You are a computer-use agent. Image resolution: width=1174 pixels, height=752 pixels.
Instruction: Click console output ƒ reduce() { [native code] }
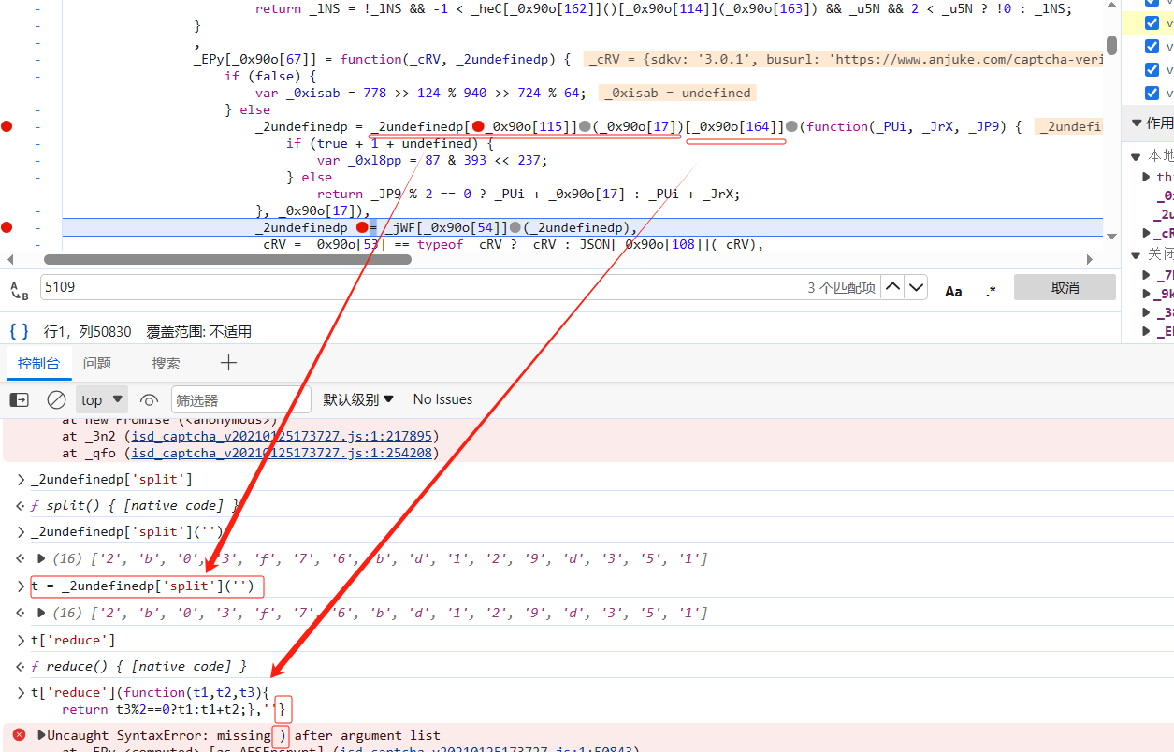click(x=138, y=666)
